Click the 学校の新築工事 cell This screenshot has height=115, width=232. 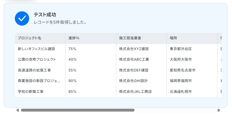30,92
